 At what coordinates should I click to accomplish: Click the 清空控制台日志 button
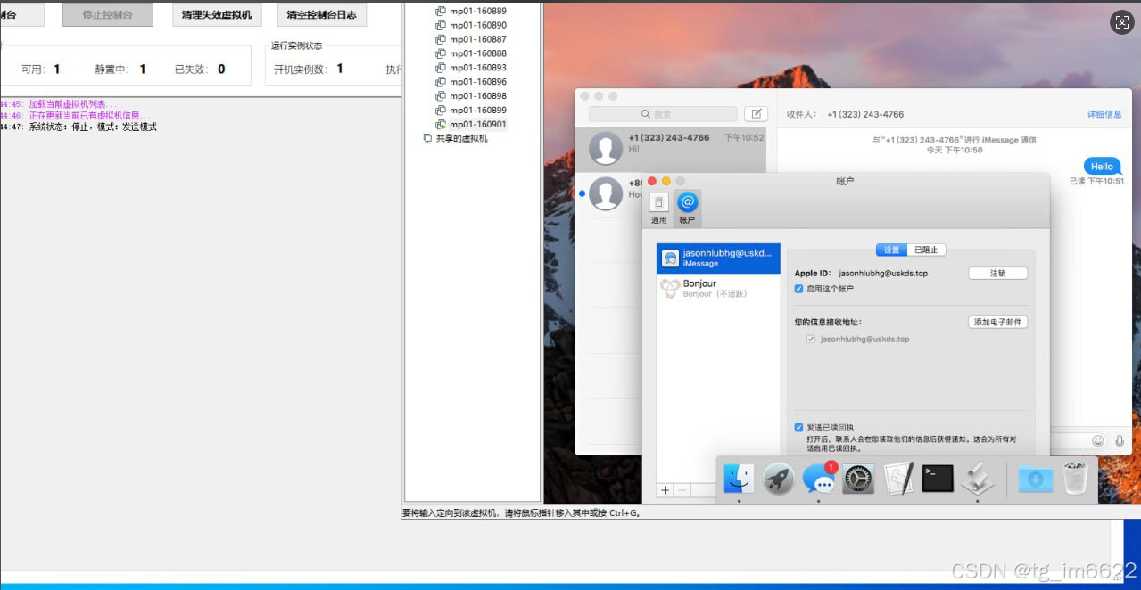click(x=321, y=14)
